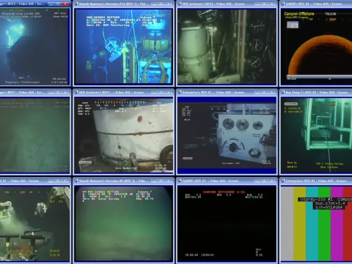
Task: Click the Enterprise's ROV #2 window icon
Action: 282,181
